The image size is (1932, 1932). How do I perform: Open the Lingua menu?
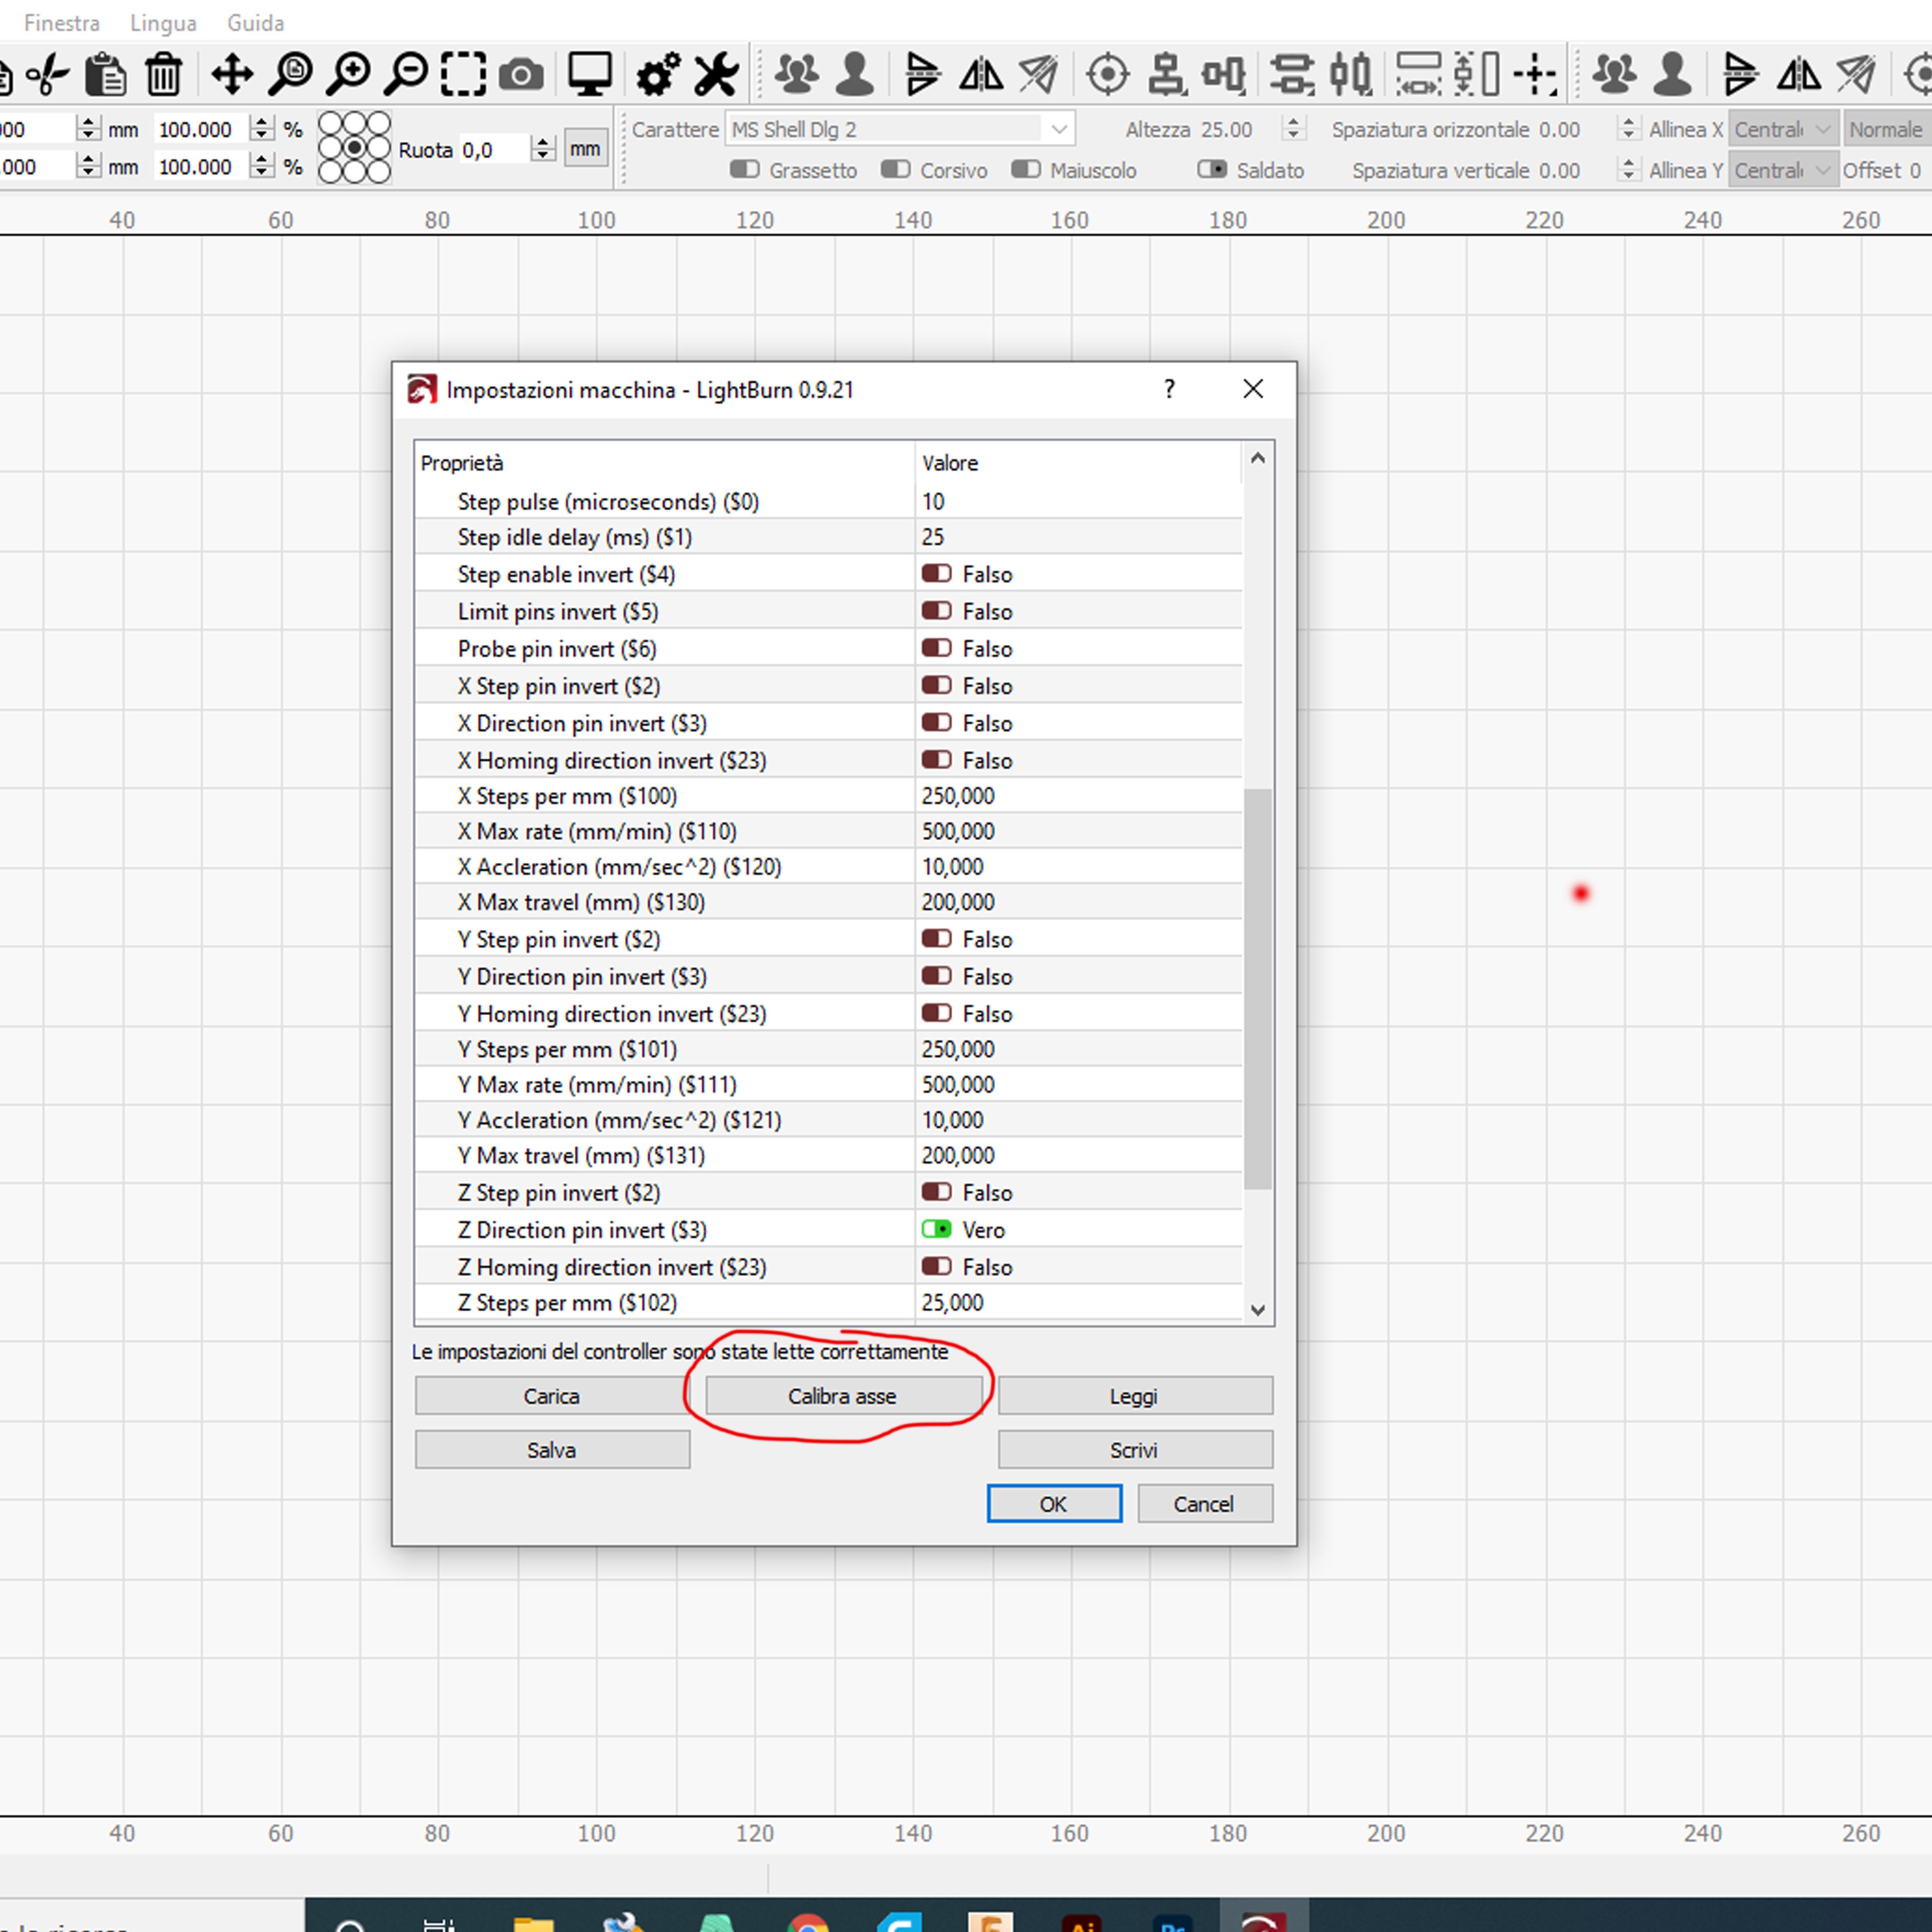(163, 23)
